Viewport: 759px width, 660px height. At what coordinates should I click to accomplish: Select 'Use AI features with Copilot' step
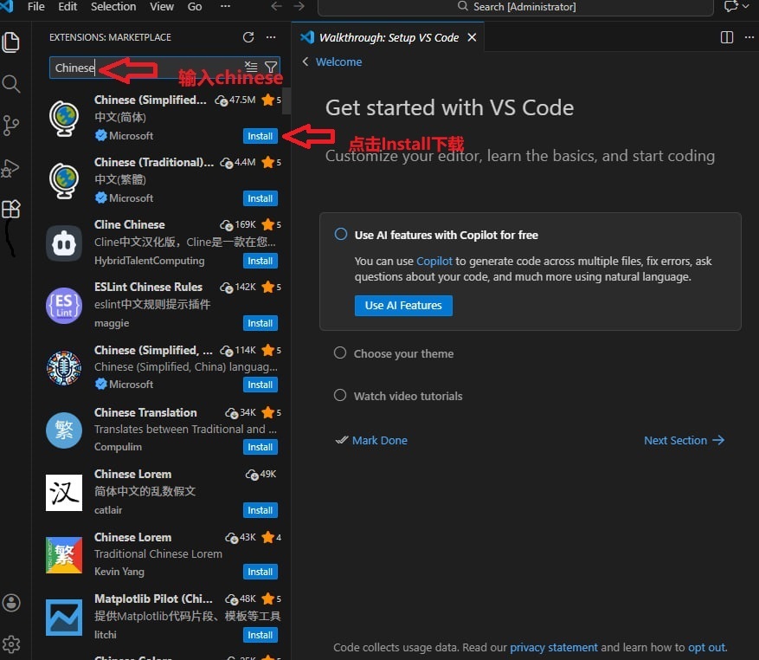446,235
